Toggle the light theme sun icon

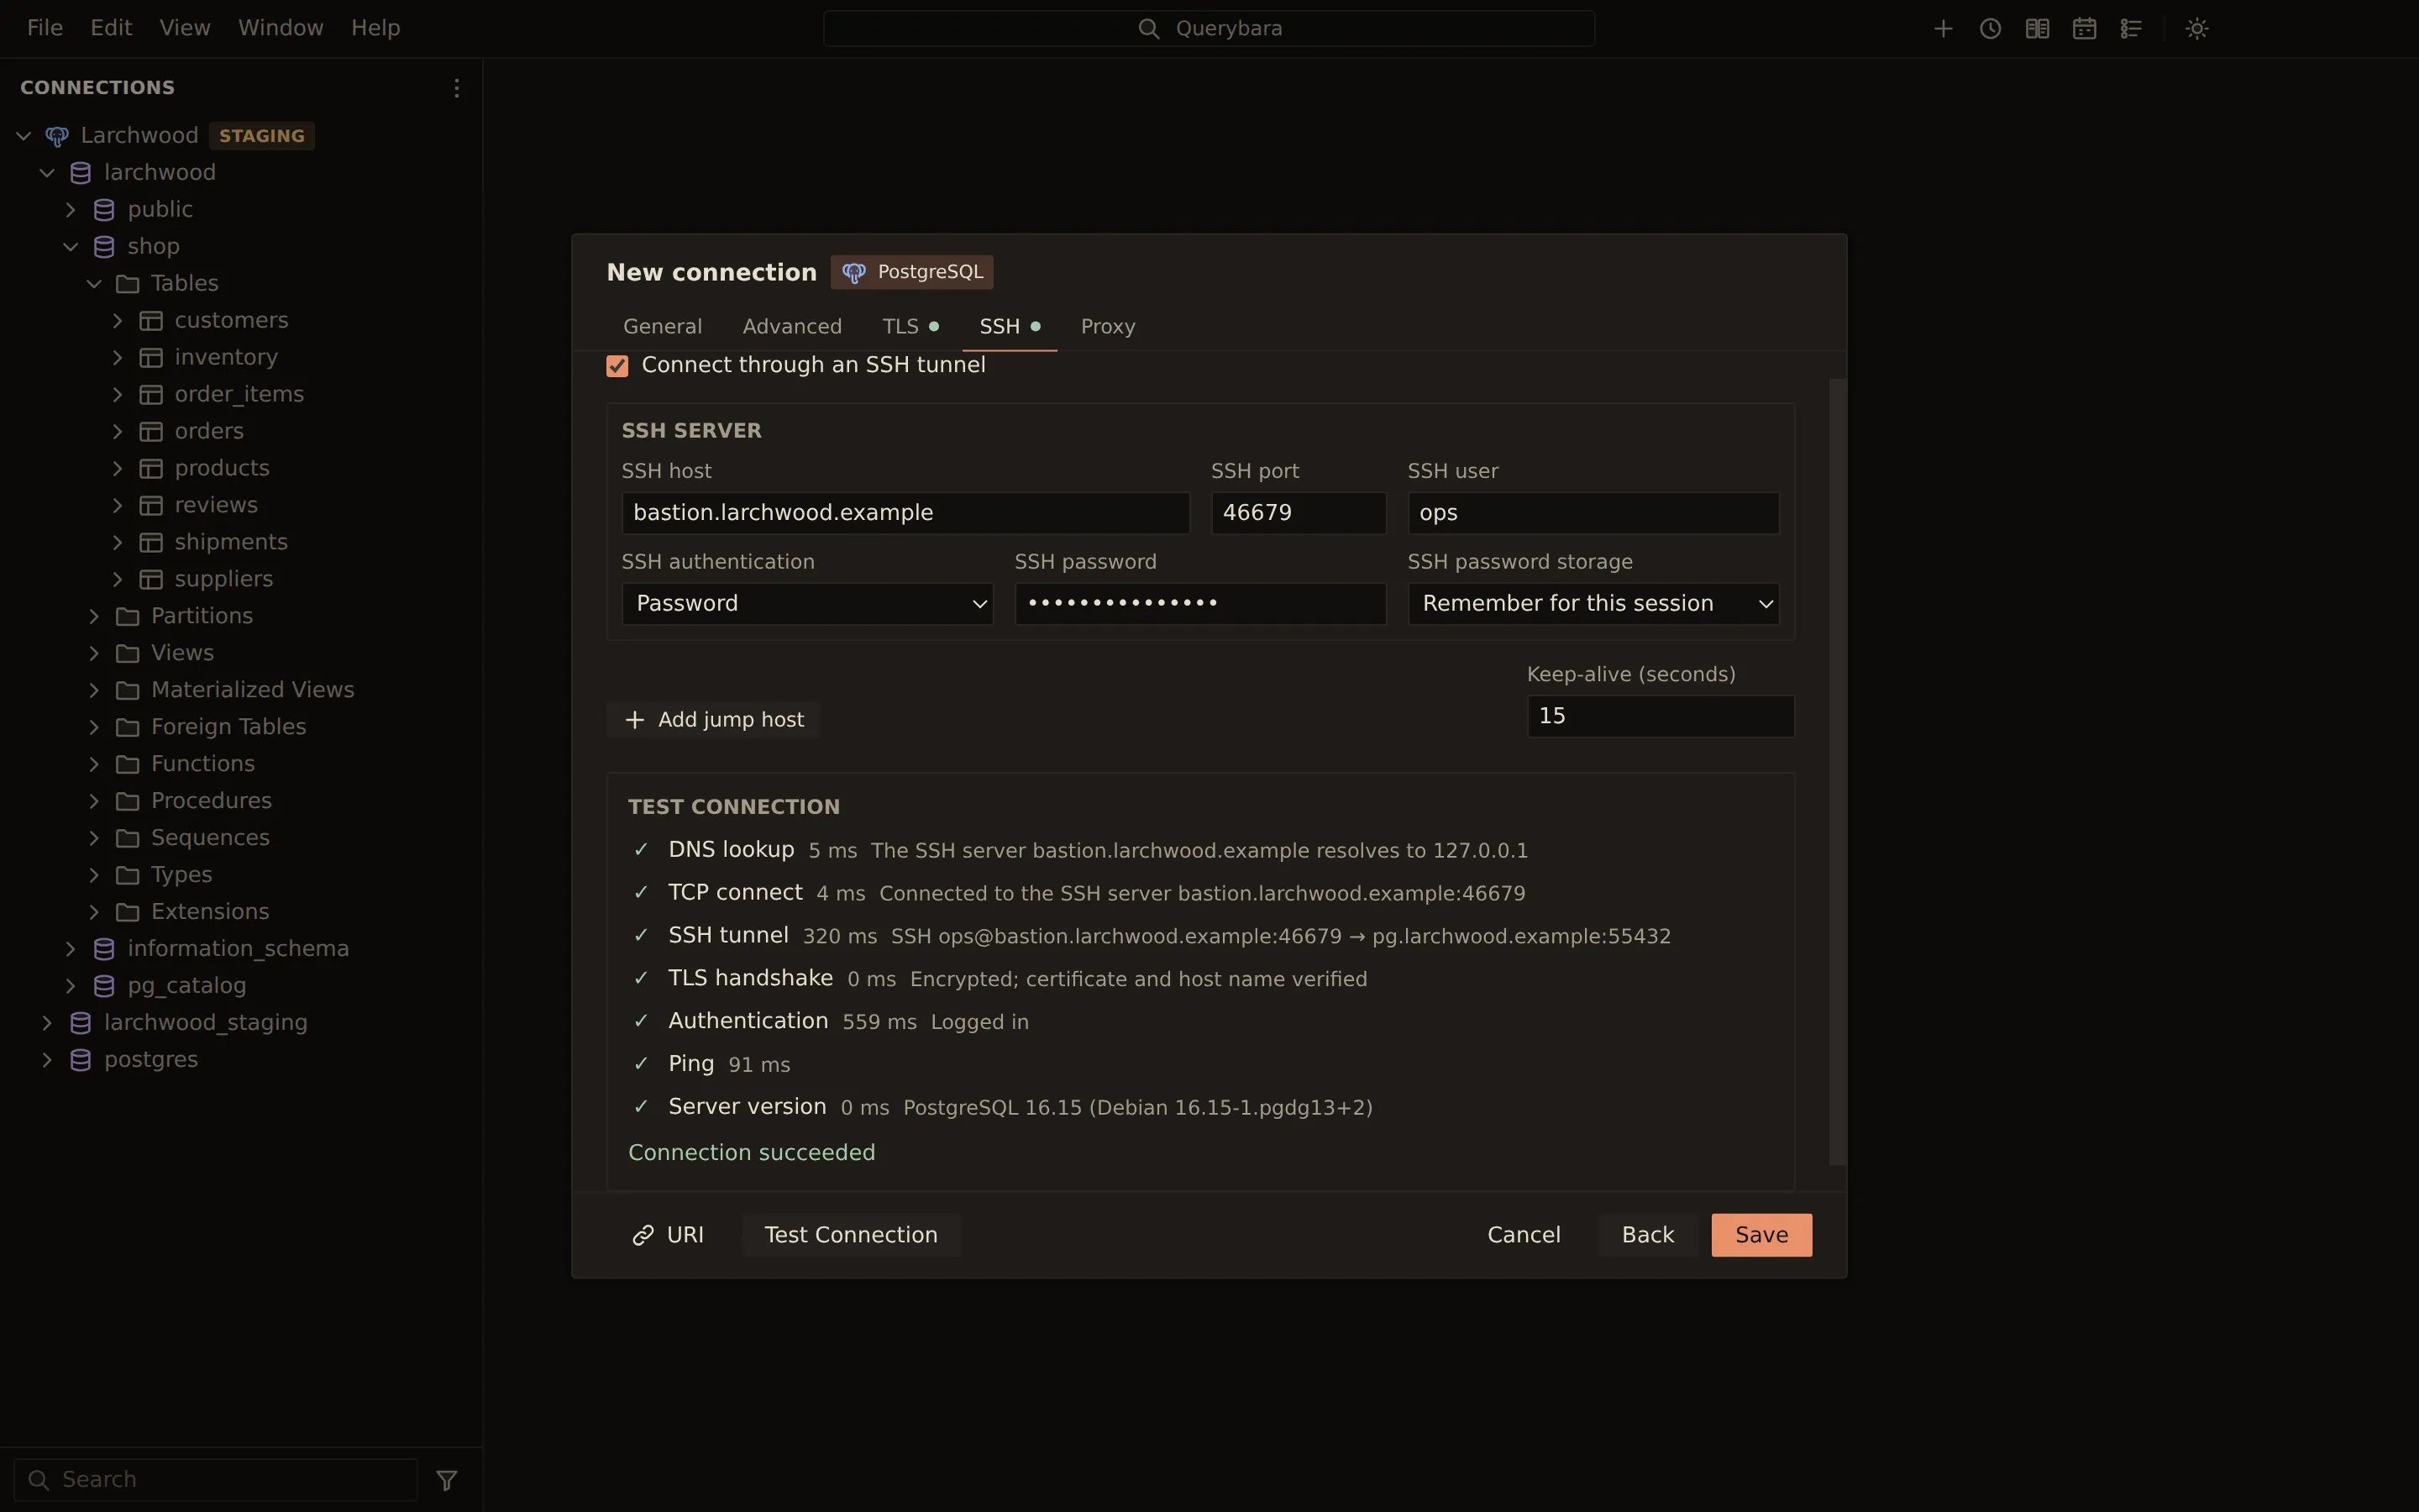2196,28
